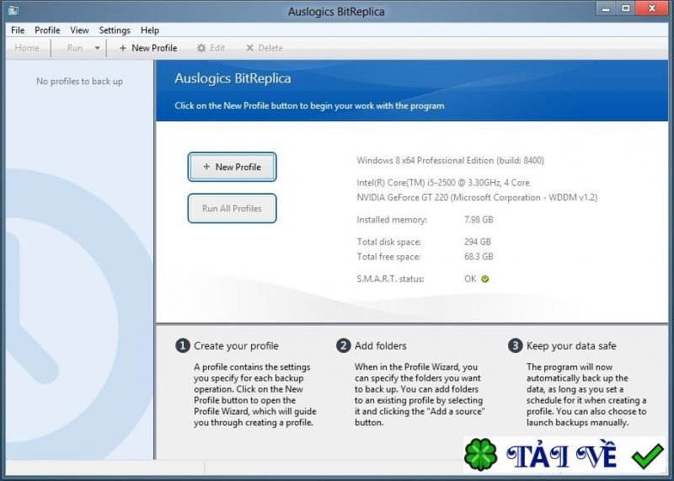The height and width of the screenshot is (481, 674).
Task: Click the Auslogics BitReplica app icon in title bar
Action: click(13, 10)
